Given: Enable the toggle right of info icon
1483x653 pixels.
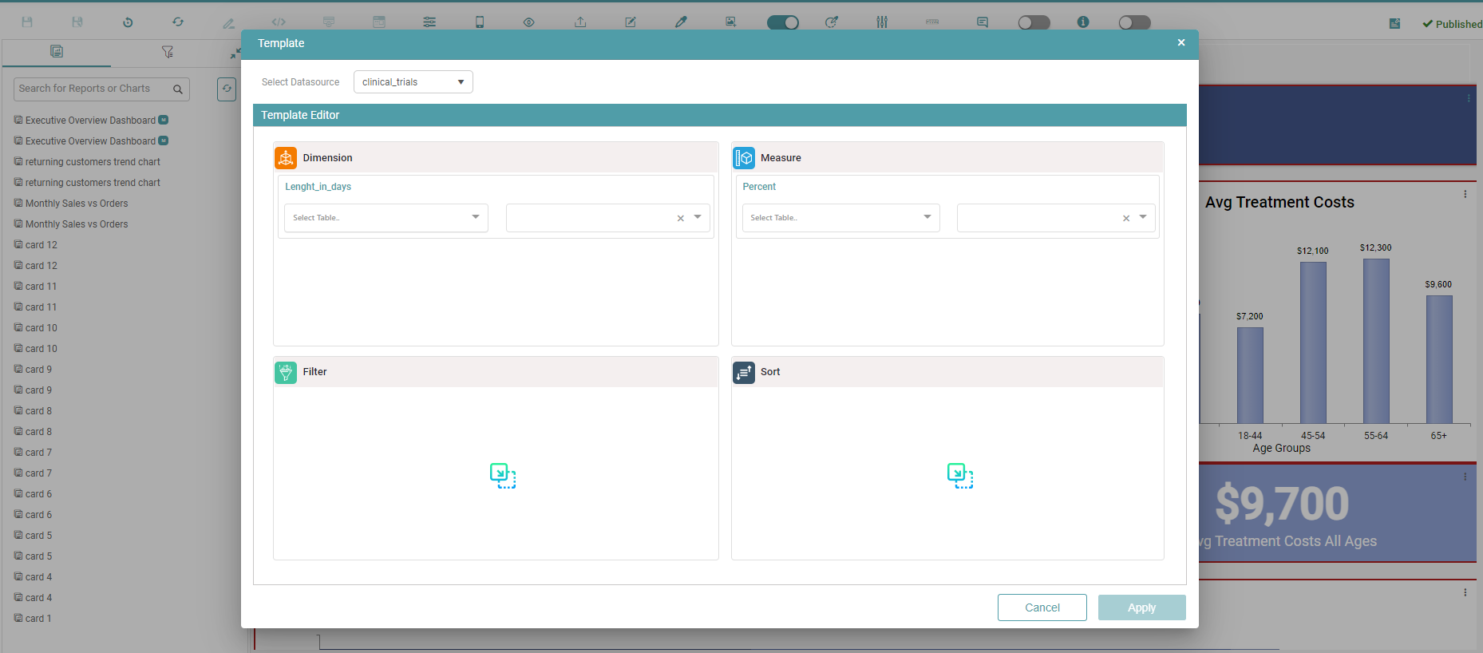Looking at the screenshot, I should tap(1134, 22).
